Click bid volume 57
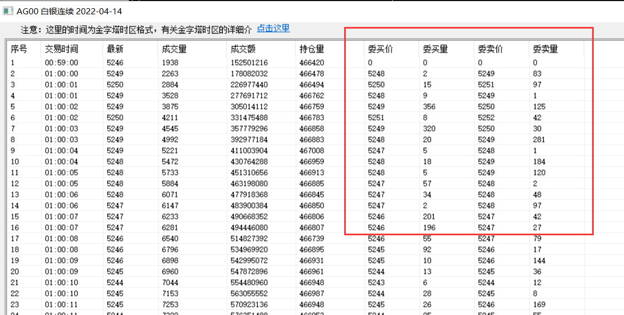The height and width of the screenshot is (315, 624). tap(427, 184)
